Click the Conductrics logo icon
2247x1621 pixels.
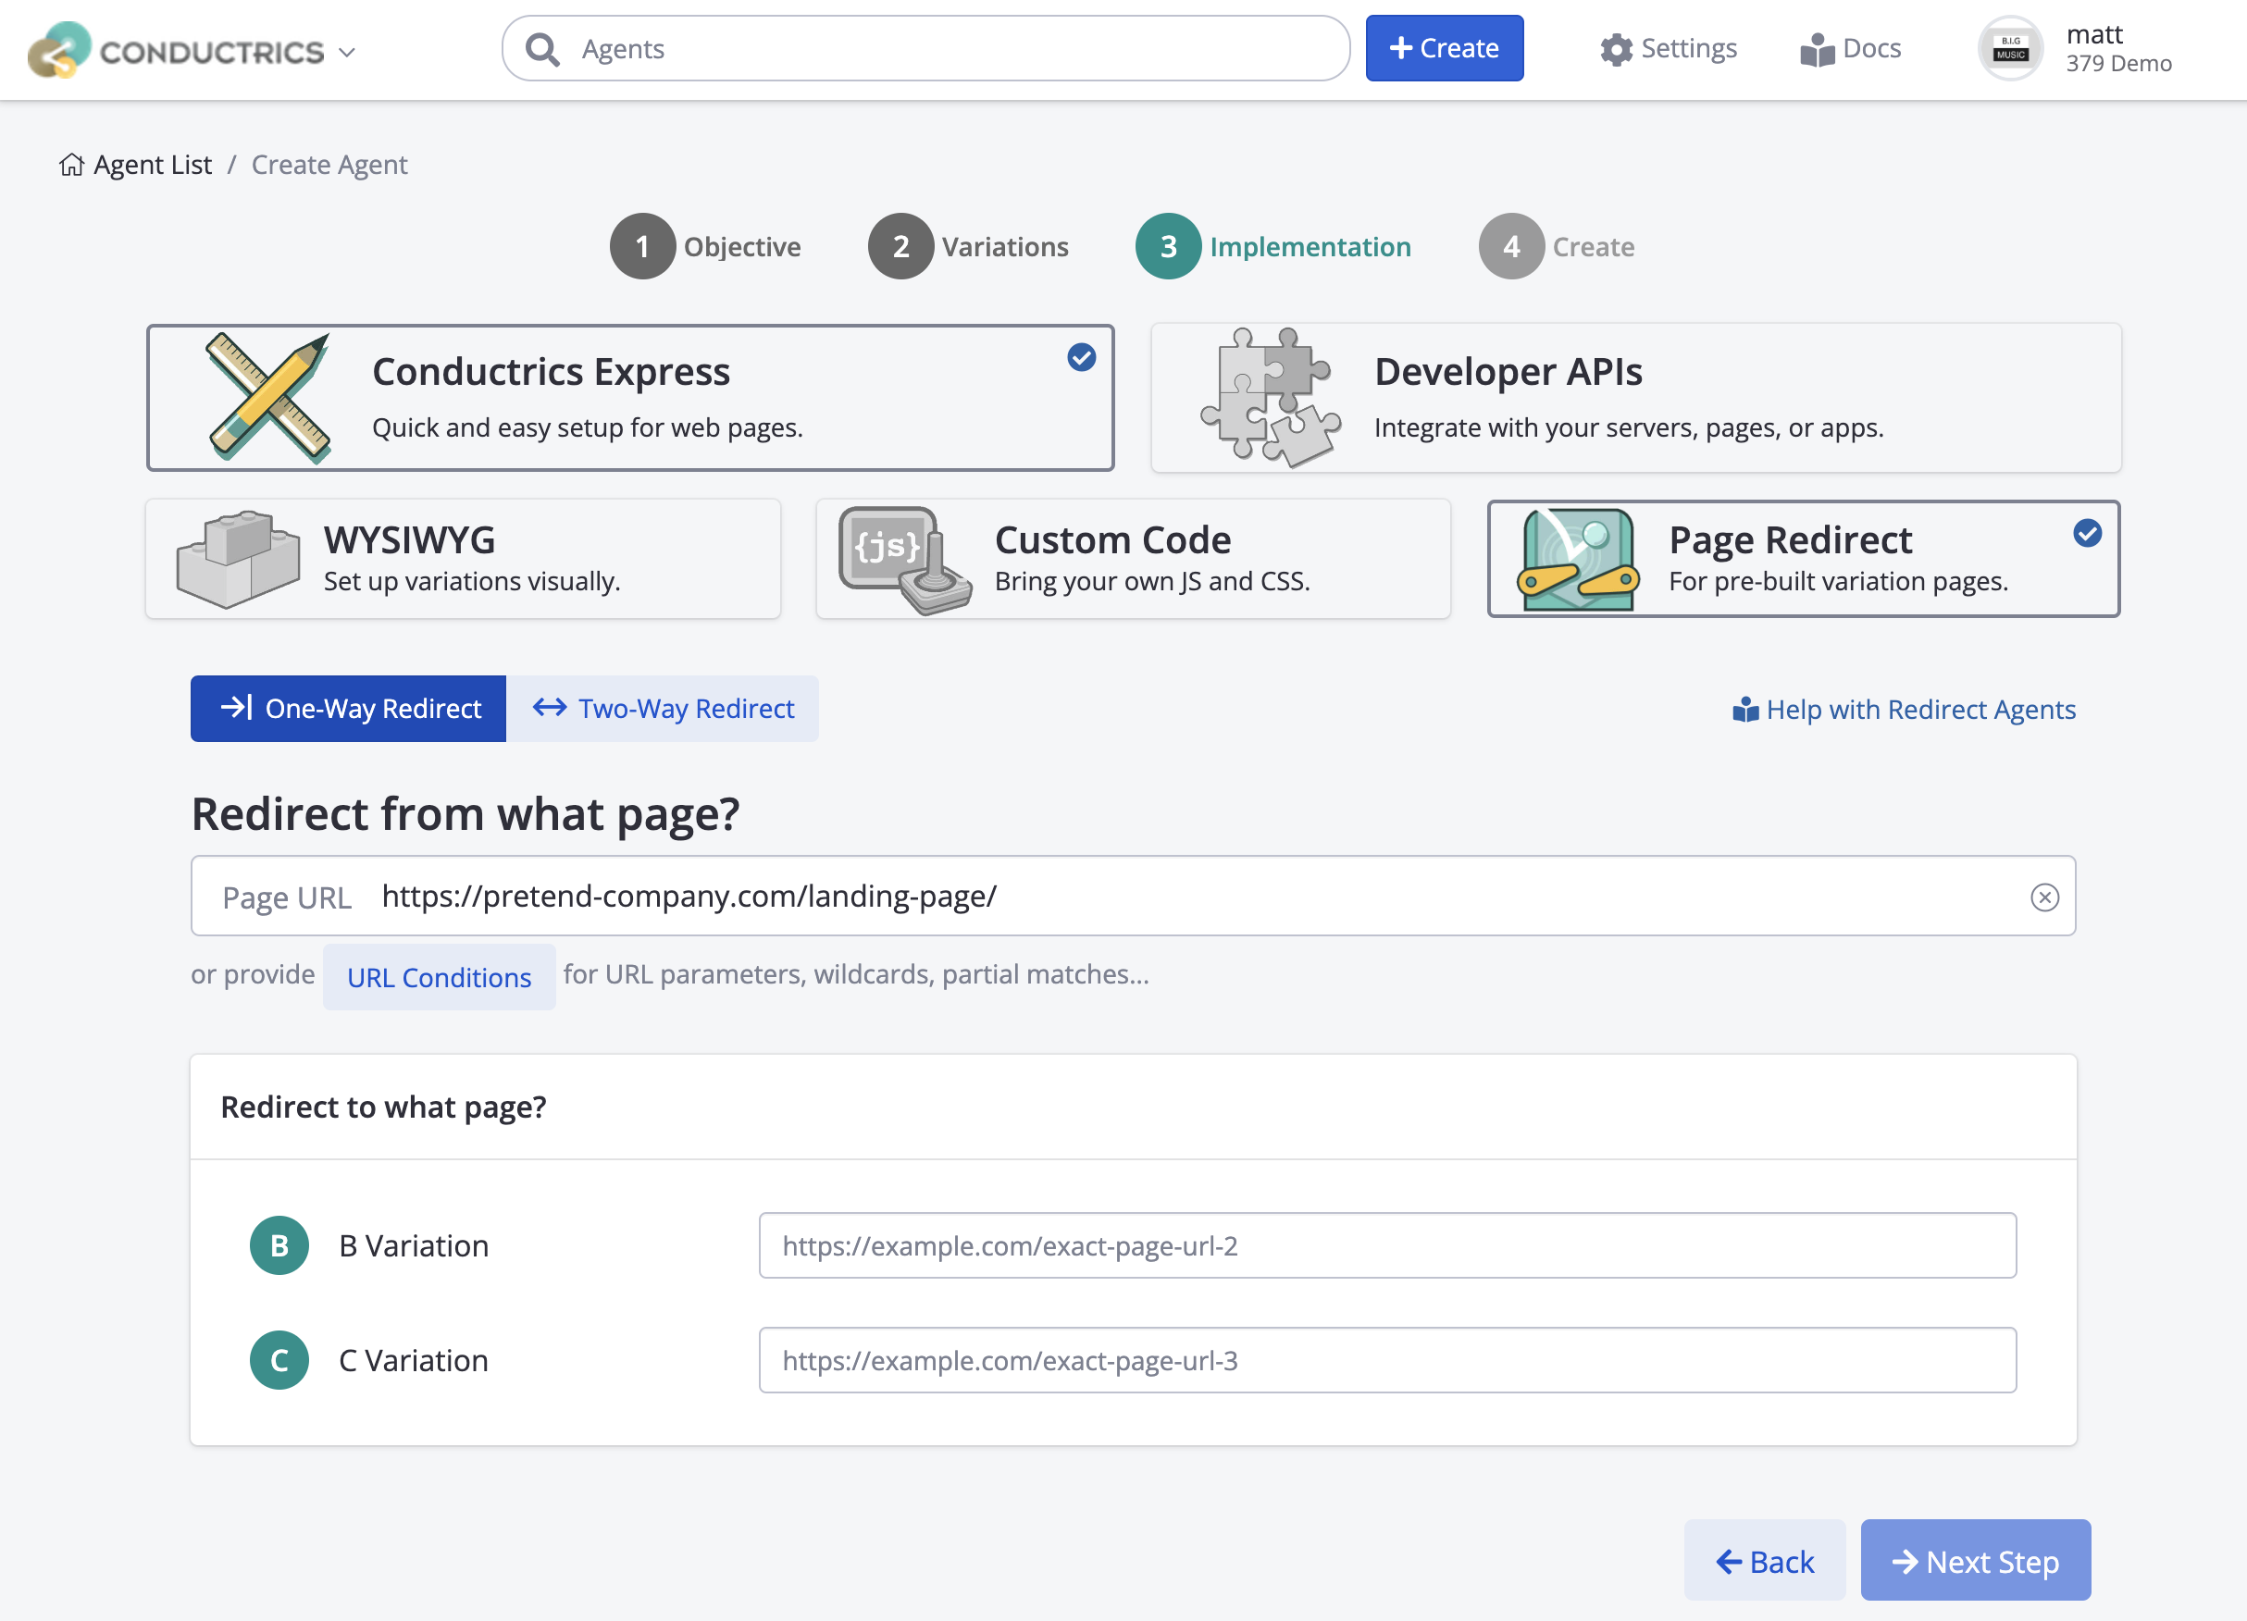tap(59, 50)
